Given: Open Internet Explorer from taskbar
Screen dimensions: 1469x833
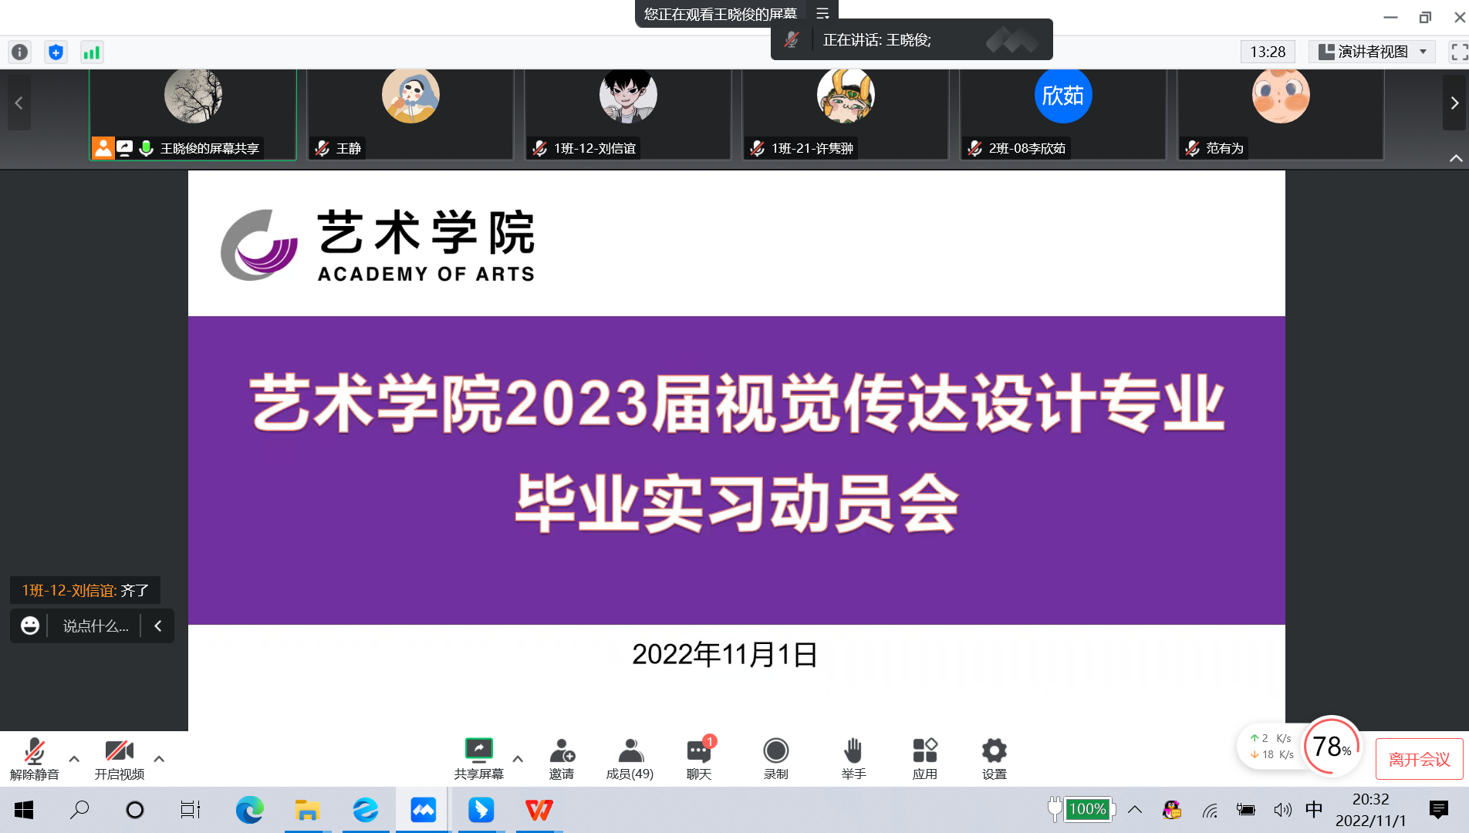Looking at the screenshot, I should [365, 810].
